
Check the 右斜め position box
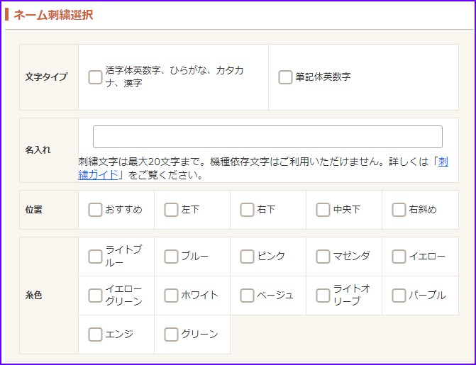coord(399,210)
